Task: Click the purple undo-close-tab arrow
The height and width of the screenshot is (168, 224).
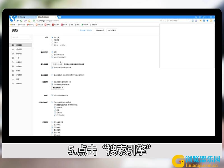Action: (x=25, y=21)
